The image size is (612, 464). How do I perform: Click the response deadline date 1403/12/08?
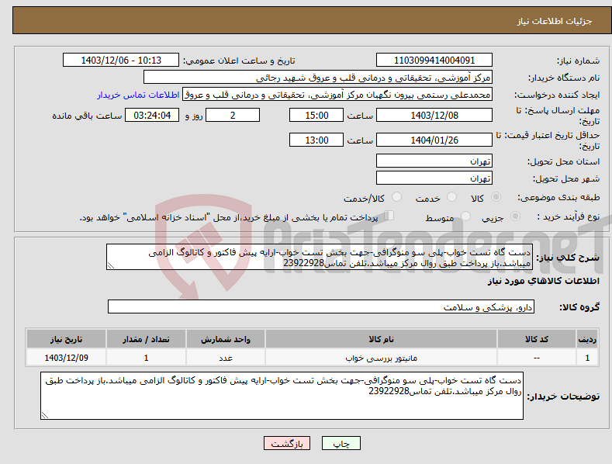pos(434,115)
